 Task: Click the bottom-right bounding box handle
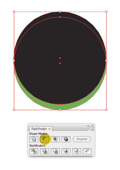click(x=106, y=110)
